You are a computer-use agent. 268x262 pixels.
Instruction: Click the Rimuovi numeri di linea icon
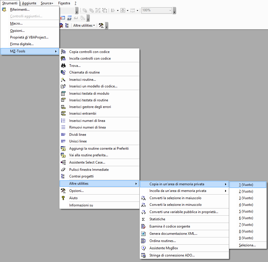pos(63,127)
